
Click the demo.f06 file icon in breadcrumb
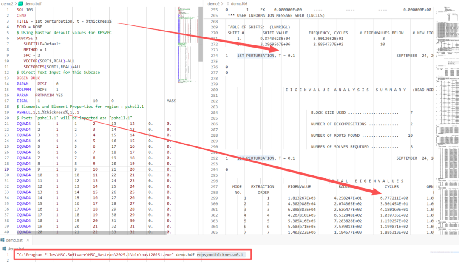(228, 3)
